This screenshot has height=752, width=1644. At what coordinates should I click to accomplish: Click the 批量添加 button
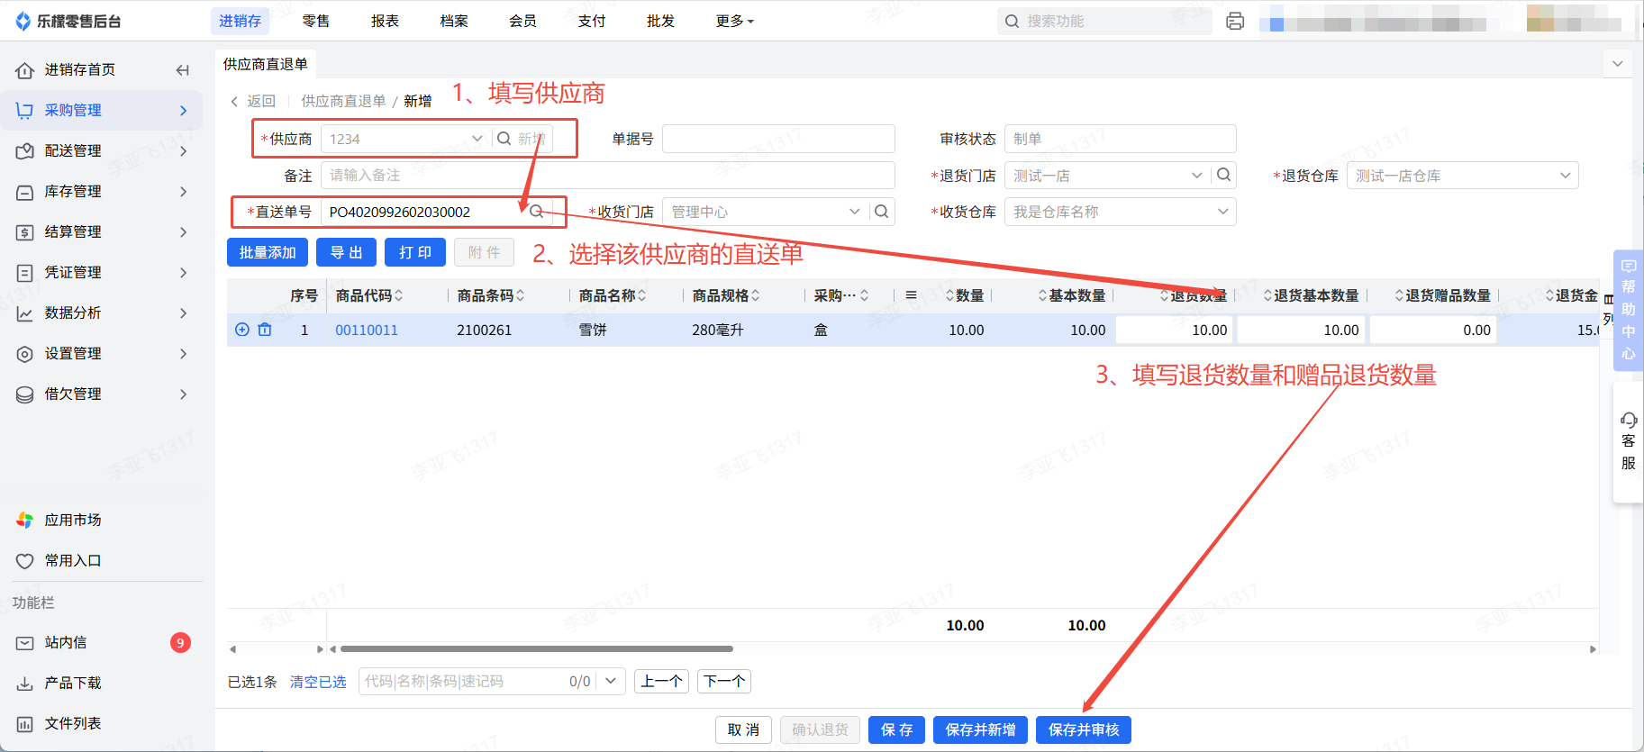coord(268,252)
